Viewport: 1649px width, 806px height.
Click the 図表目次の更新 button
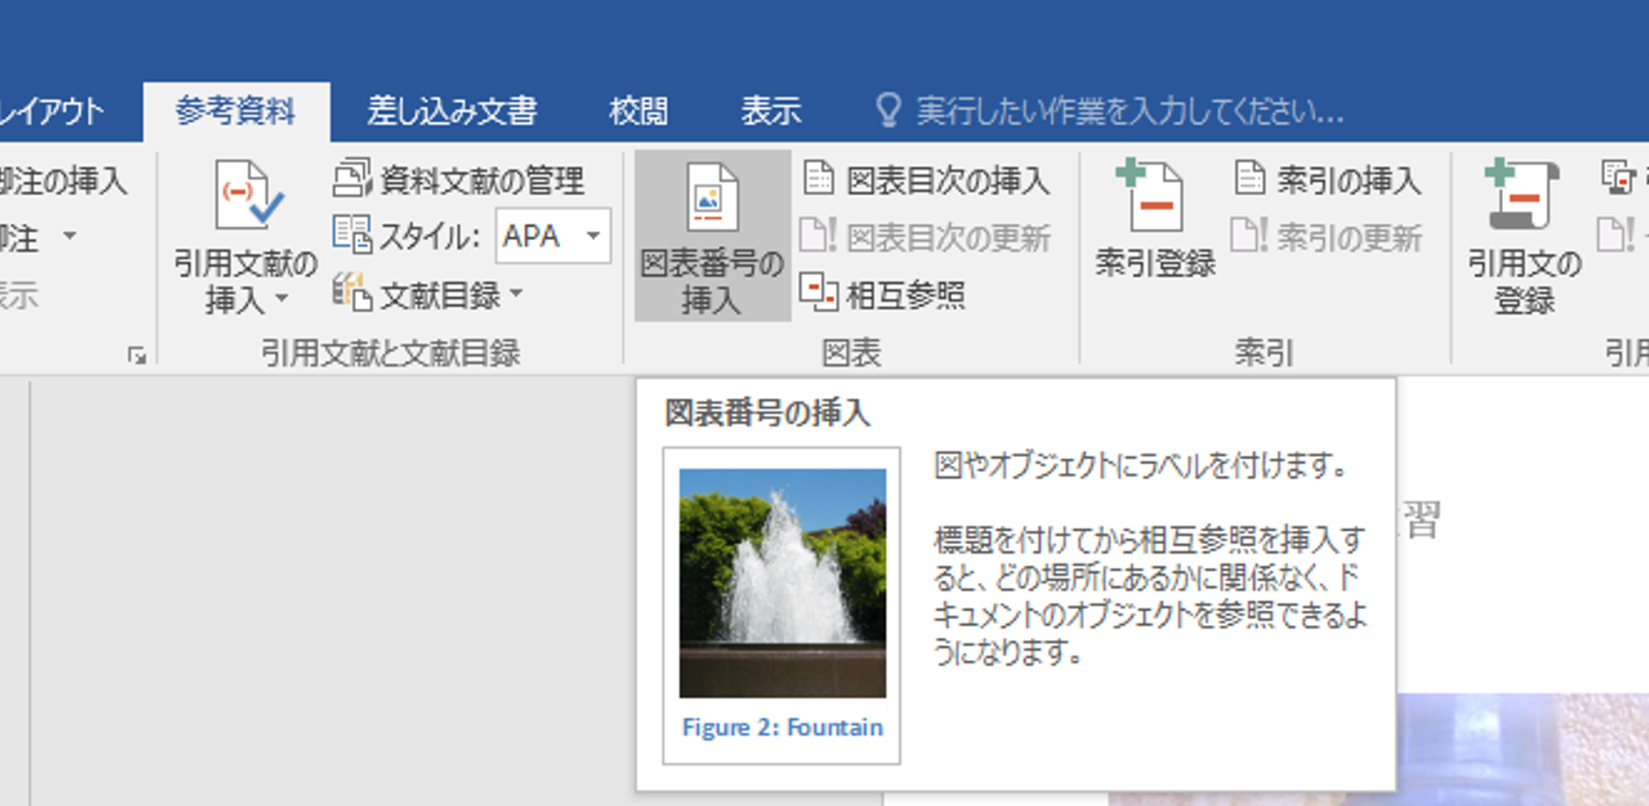[926, 237]
